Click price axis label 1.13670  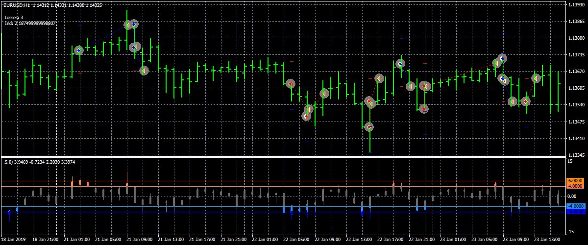coord(576,72)
